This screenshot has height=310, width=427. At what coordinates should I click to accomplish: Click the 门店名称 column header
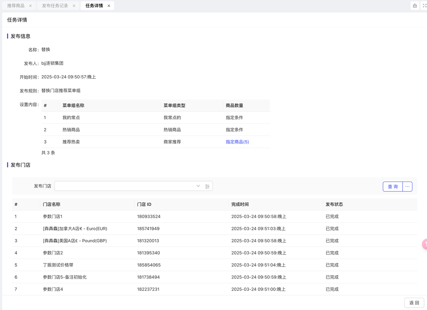click(51, 204)
